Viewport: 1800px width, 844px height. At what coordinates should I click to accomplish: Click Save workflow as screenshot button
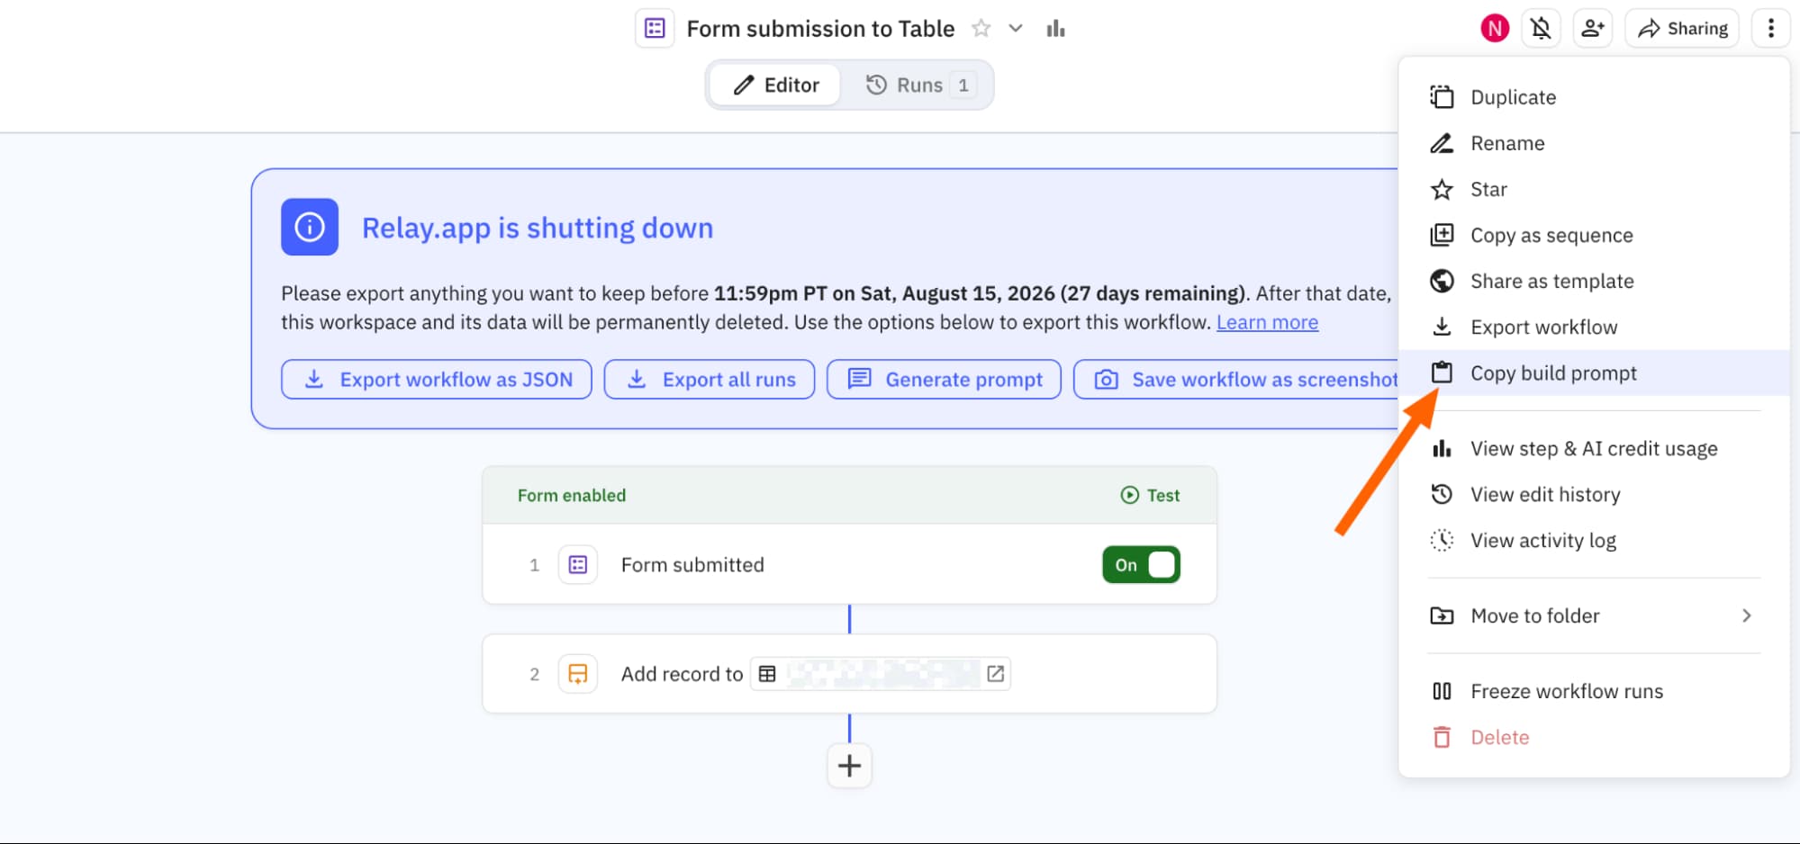pos(1236,379)
